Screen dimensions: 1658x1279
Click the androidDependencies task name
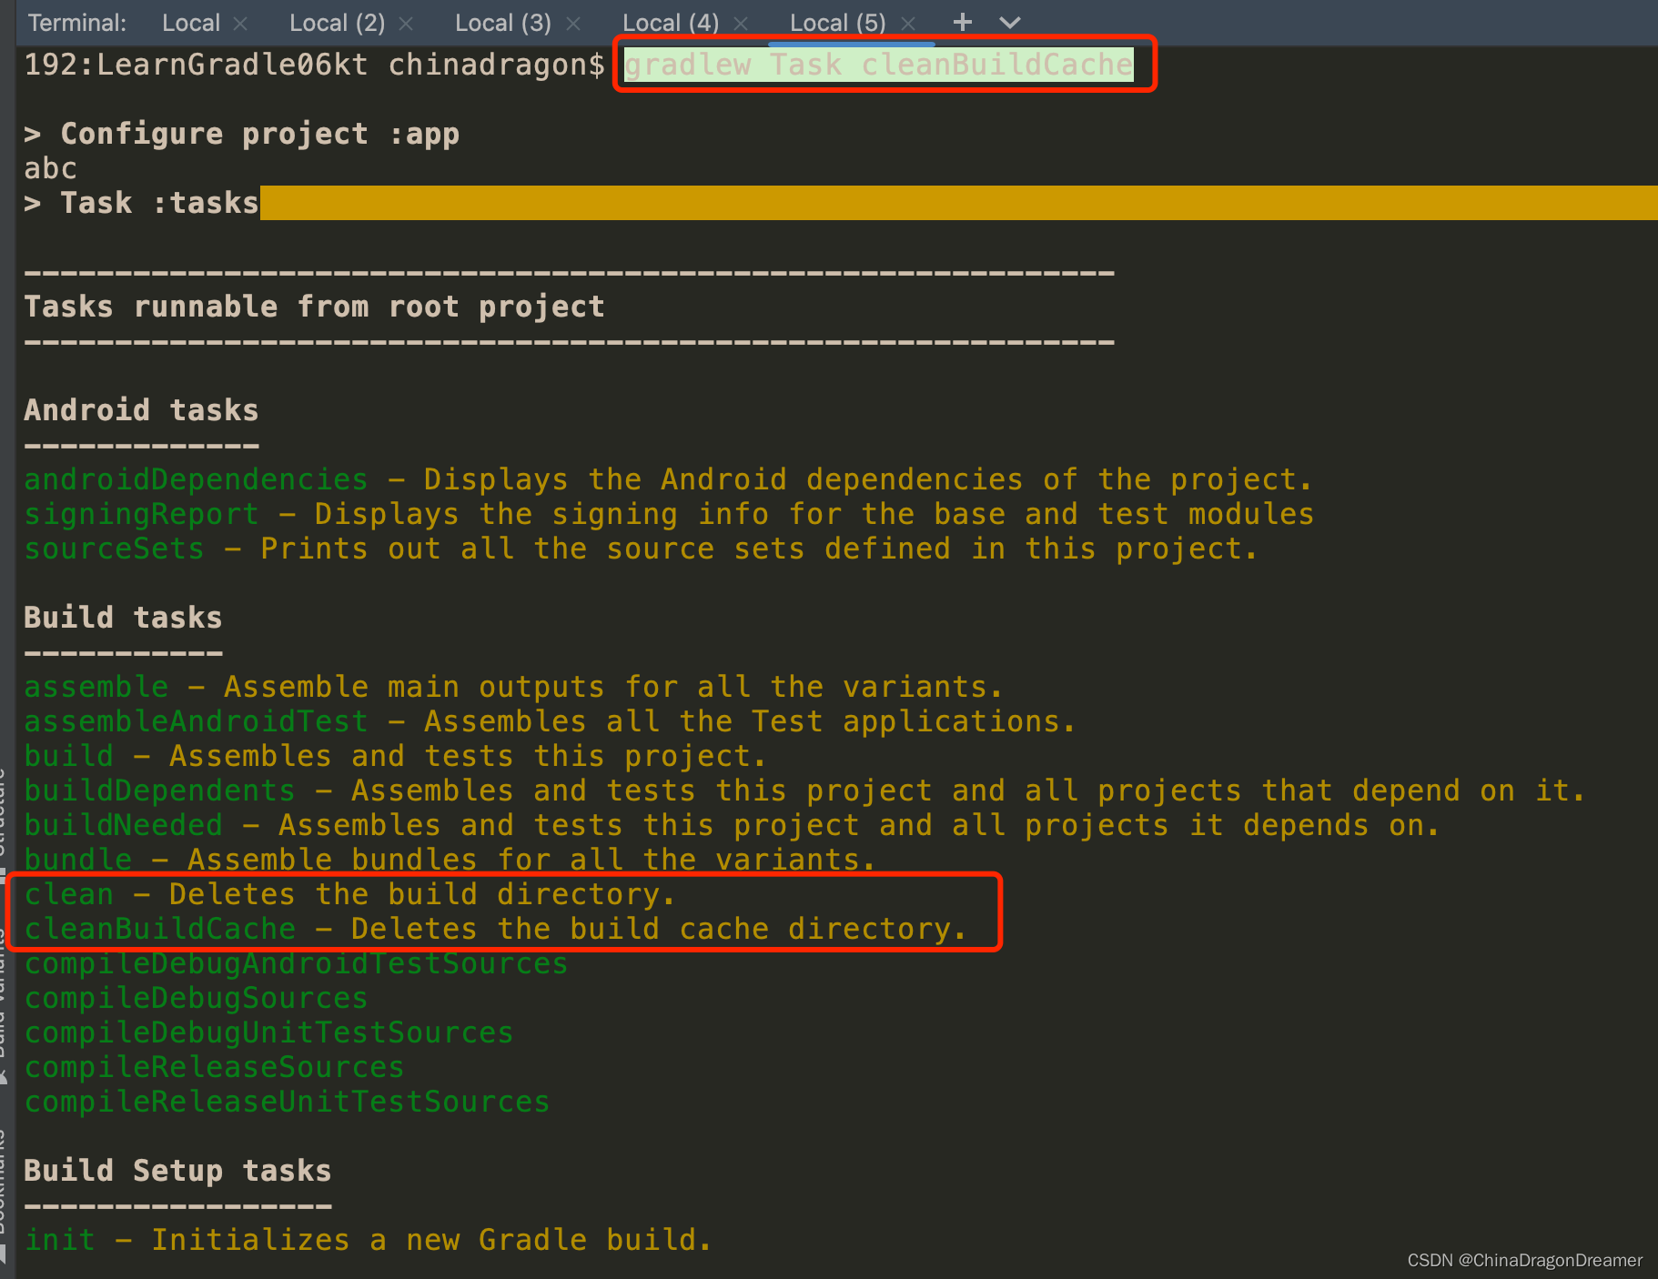tap(196, 479)
